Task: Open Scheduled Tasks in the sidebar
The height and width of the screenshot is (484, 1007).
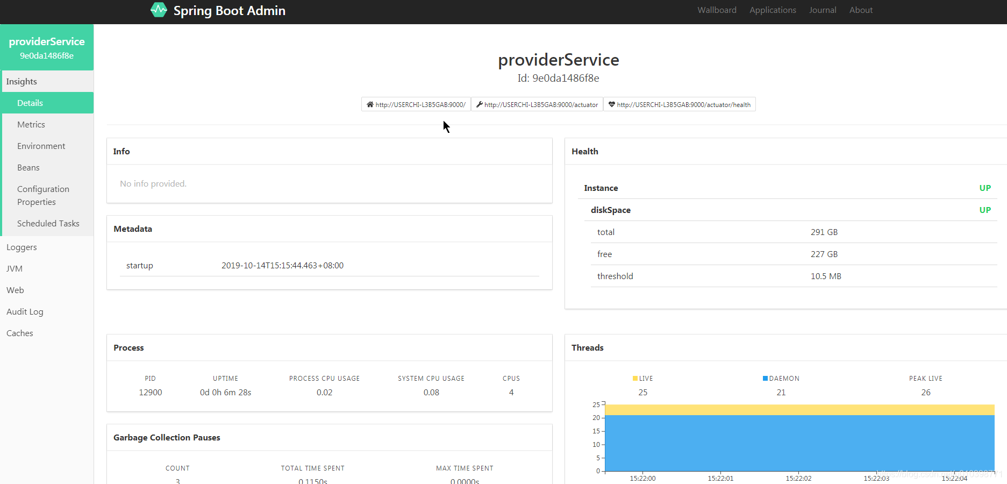Action: click(x=47, y=223)
